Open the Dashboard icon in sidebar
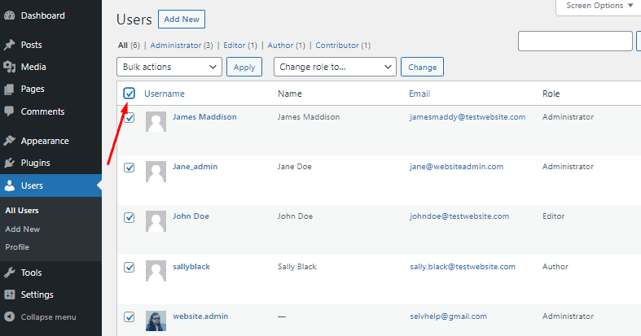 pyautogui.click(x=9, y=15)
